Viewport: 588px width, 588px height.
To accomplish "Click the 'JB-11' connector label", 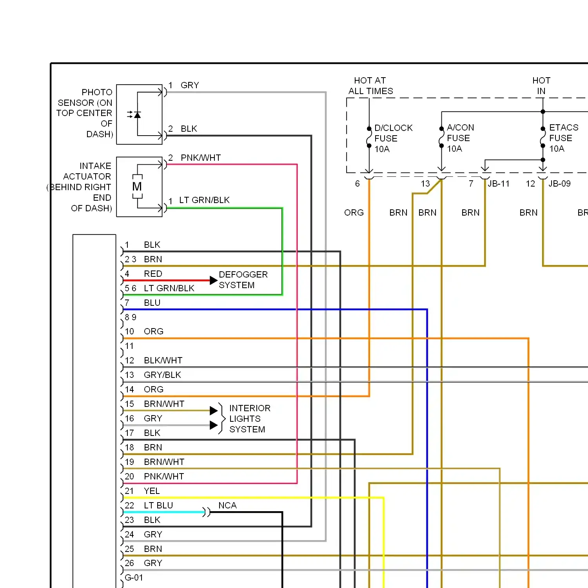I will [499, 183].
